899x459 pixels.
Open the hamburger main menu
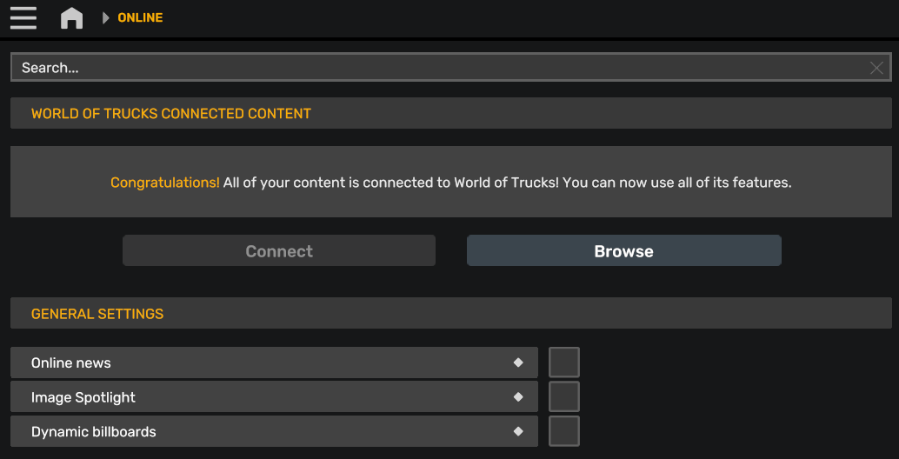[x=23, y=17]
